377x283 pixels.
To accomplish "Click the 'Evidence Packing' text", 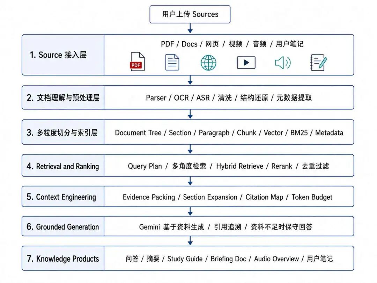I will click(149, 197).
